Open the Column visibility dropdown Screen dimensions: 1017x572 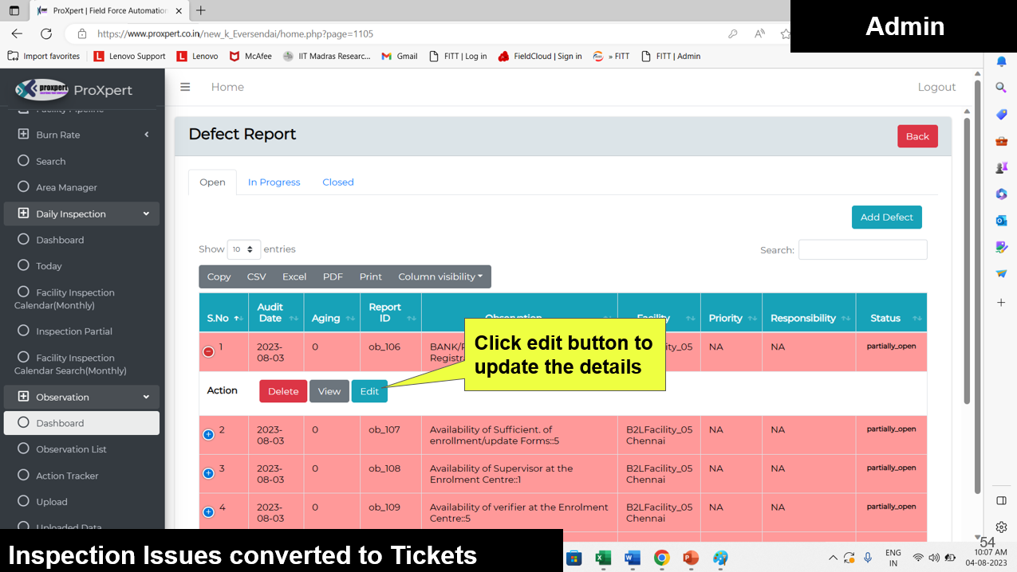click(440, 276)
